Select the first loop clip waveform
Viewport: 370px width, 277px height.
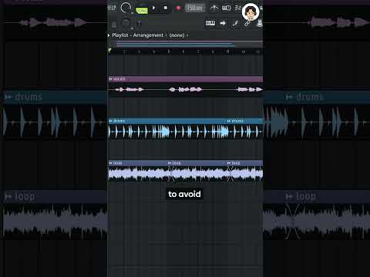point(138,174)
